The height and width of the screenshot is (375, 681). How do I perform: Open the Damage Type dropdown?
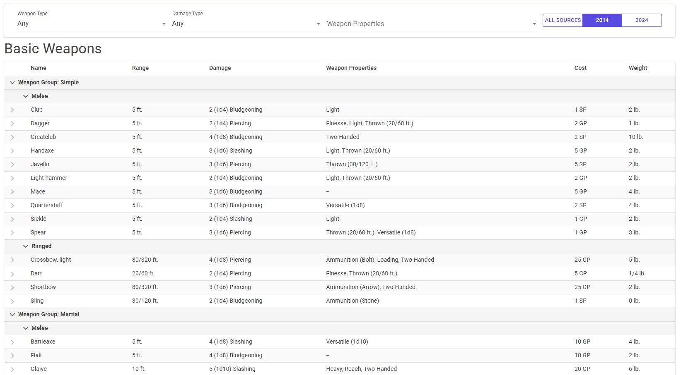[246, 24]
